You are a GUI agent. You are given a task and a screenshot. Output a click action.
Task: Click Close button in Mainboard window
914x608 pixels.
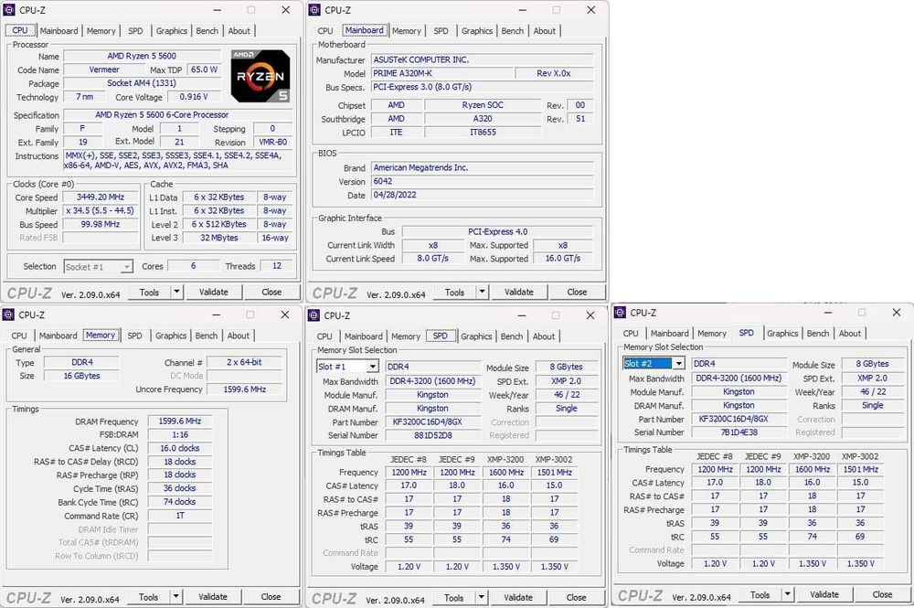(x=577, y=292)
